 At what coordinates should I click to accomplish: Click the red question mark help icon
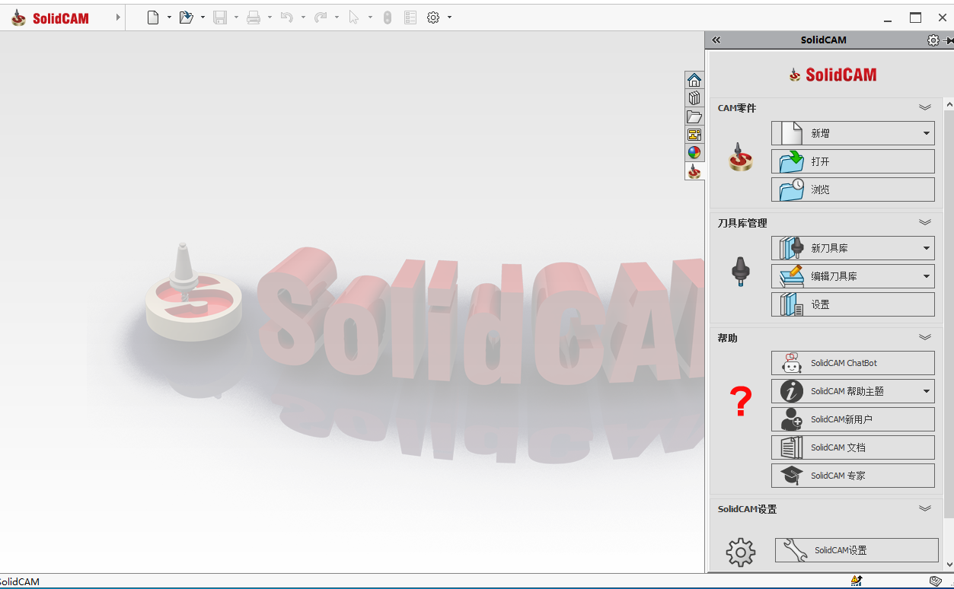(x=741, y=401)
